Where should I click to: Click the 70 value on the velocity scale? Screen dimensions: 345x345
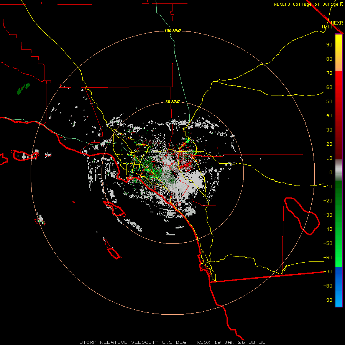click(x=329, y=73)
